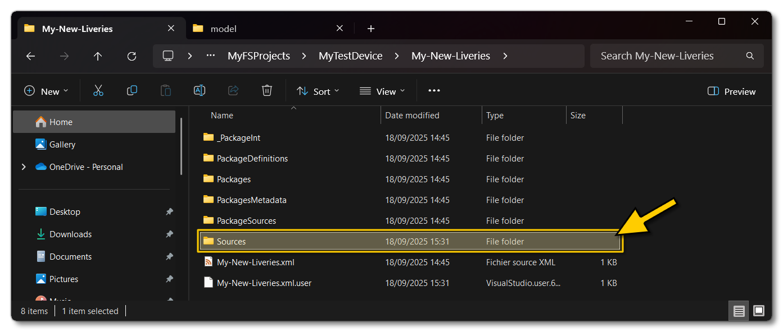
Task: Click the Copy icon
Action: pos(132,90)
